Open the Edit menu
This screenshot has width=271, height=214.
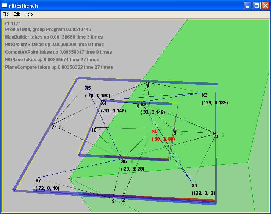pyautogui.click(x=17, y=14)
